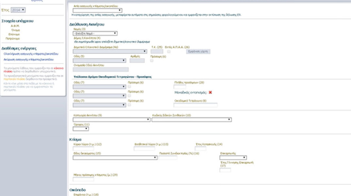
Task: Focus the Οικοδομικό Τετράγωνο (8) input field
Action: [195, 105]
